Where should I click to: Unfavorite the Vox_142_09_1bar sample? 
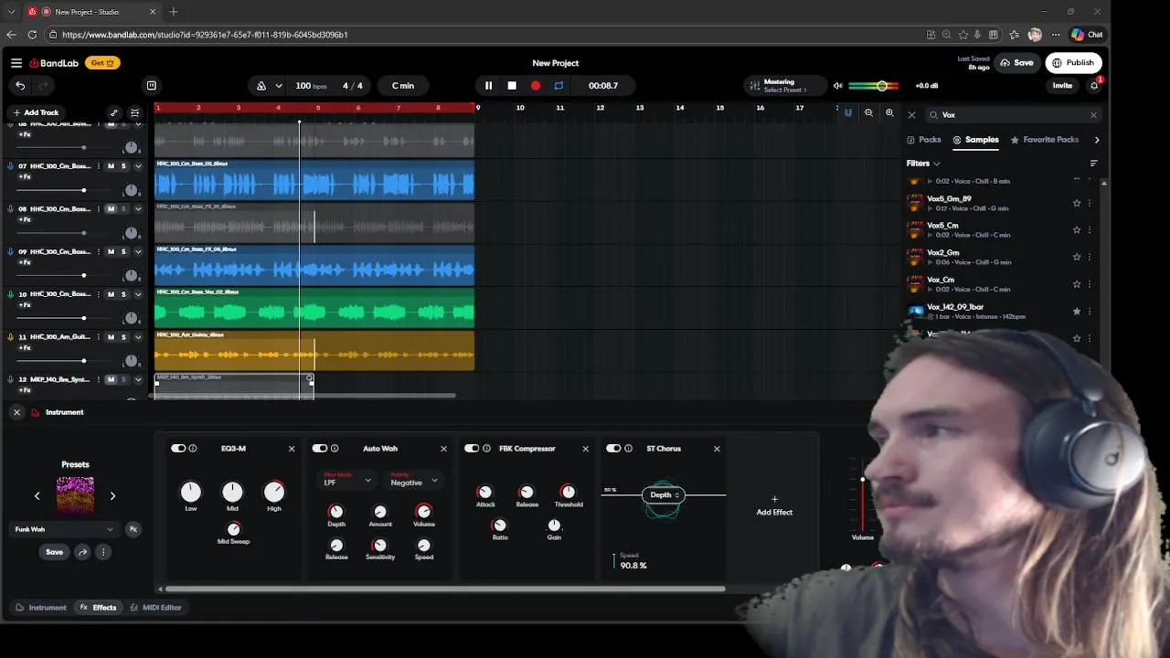pyautogui.click(x=1077, y=312)
